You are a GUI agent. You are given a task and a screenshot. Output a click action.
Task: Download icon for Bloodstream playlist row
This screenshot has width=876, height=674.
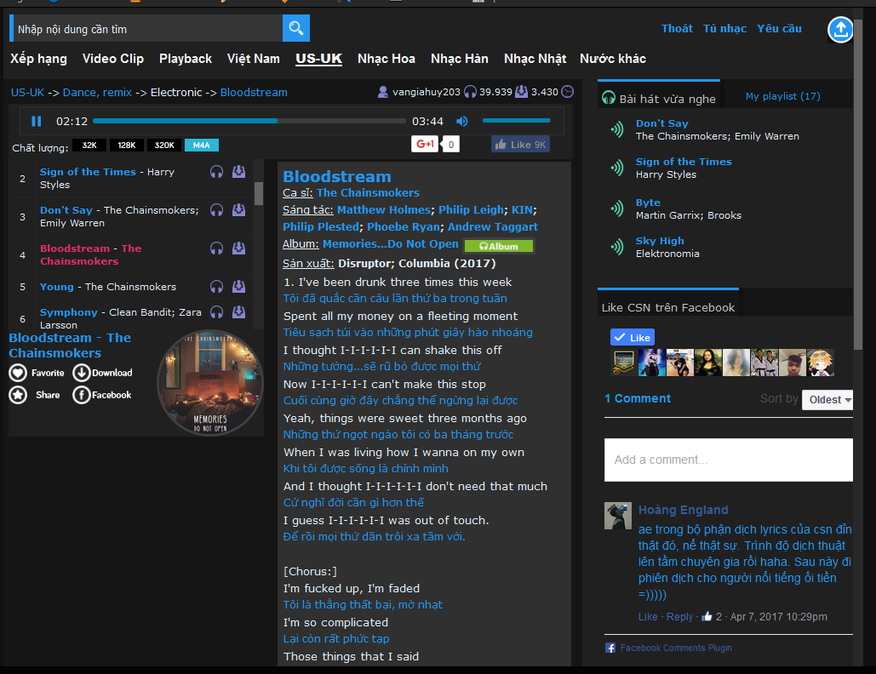tap(238, 248)
